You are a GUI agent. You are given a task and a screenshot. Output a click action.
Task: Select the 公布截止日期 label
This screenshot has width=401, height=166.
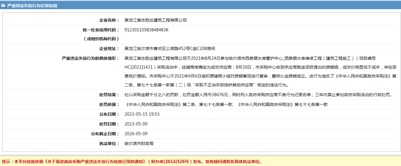(105, 133)
